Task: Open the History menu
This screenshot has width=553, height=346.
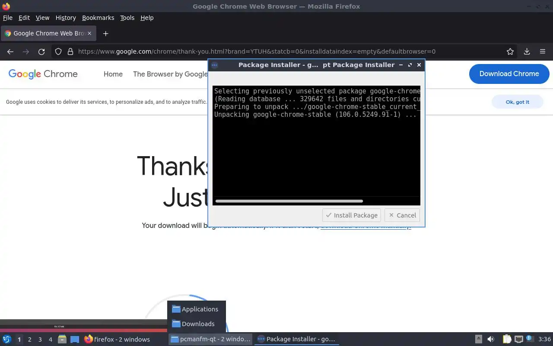Action: click(x=66, y=18)
